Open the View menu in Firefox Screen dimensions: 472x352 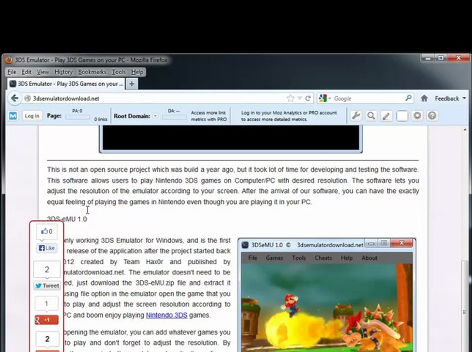43,72
